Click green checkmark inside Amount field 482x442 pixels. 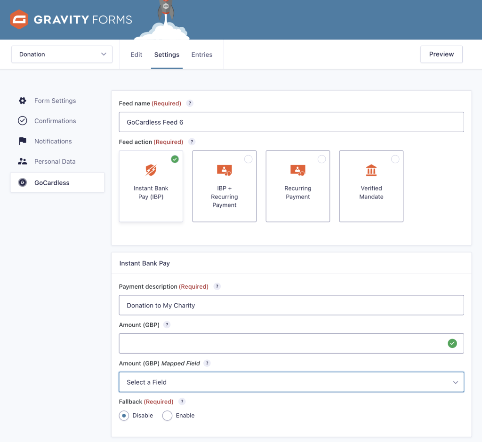click(452, 343)
